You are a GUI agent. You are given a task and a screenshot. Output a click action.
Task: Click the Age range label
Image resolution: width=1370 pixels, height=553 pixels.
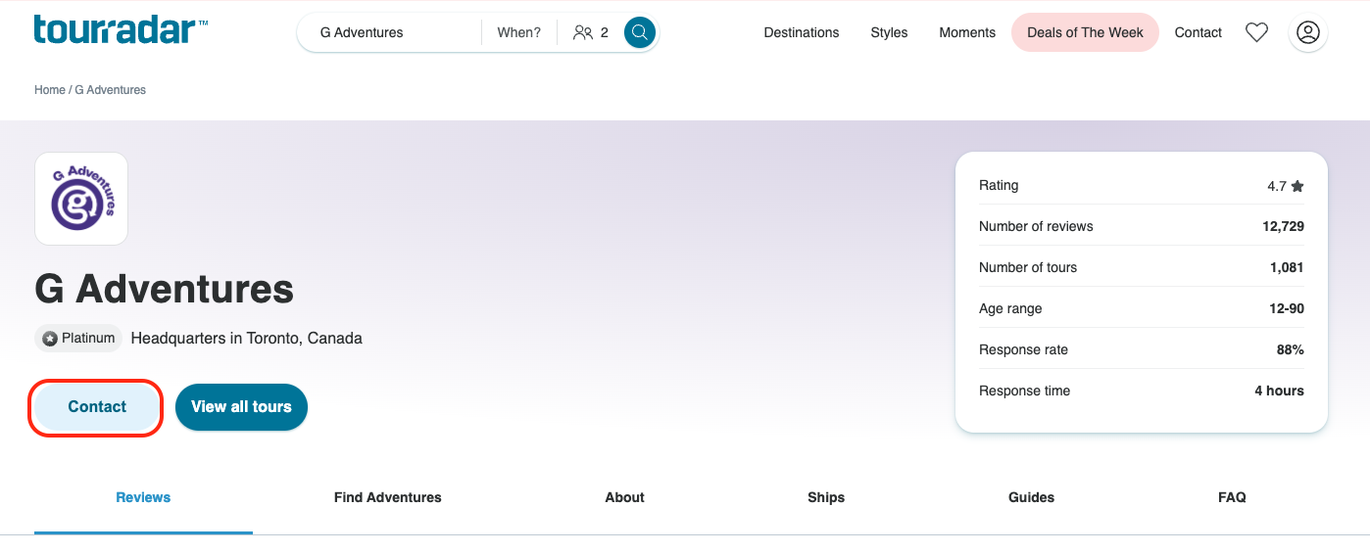pos(1010,308)
